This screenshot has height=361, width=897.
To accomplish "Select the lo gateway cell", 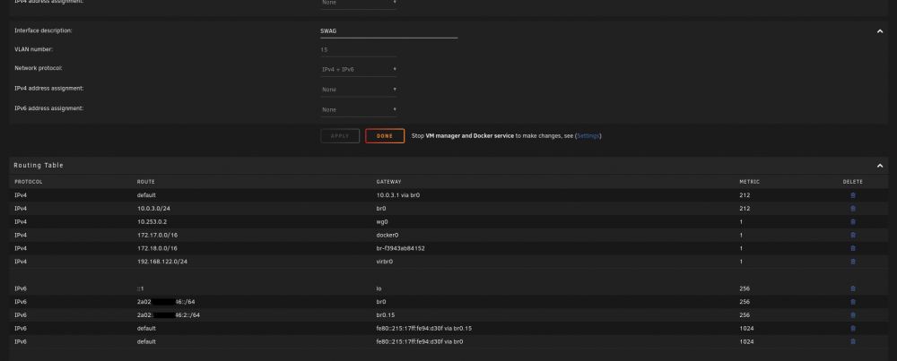I will click(x=379, y=288).
